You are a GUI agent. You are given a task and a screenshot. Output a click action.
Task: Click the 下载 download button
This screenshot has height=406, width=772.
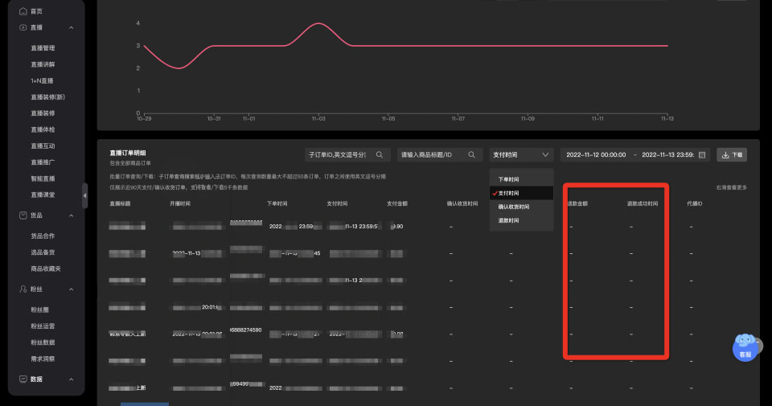732,154
